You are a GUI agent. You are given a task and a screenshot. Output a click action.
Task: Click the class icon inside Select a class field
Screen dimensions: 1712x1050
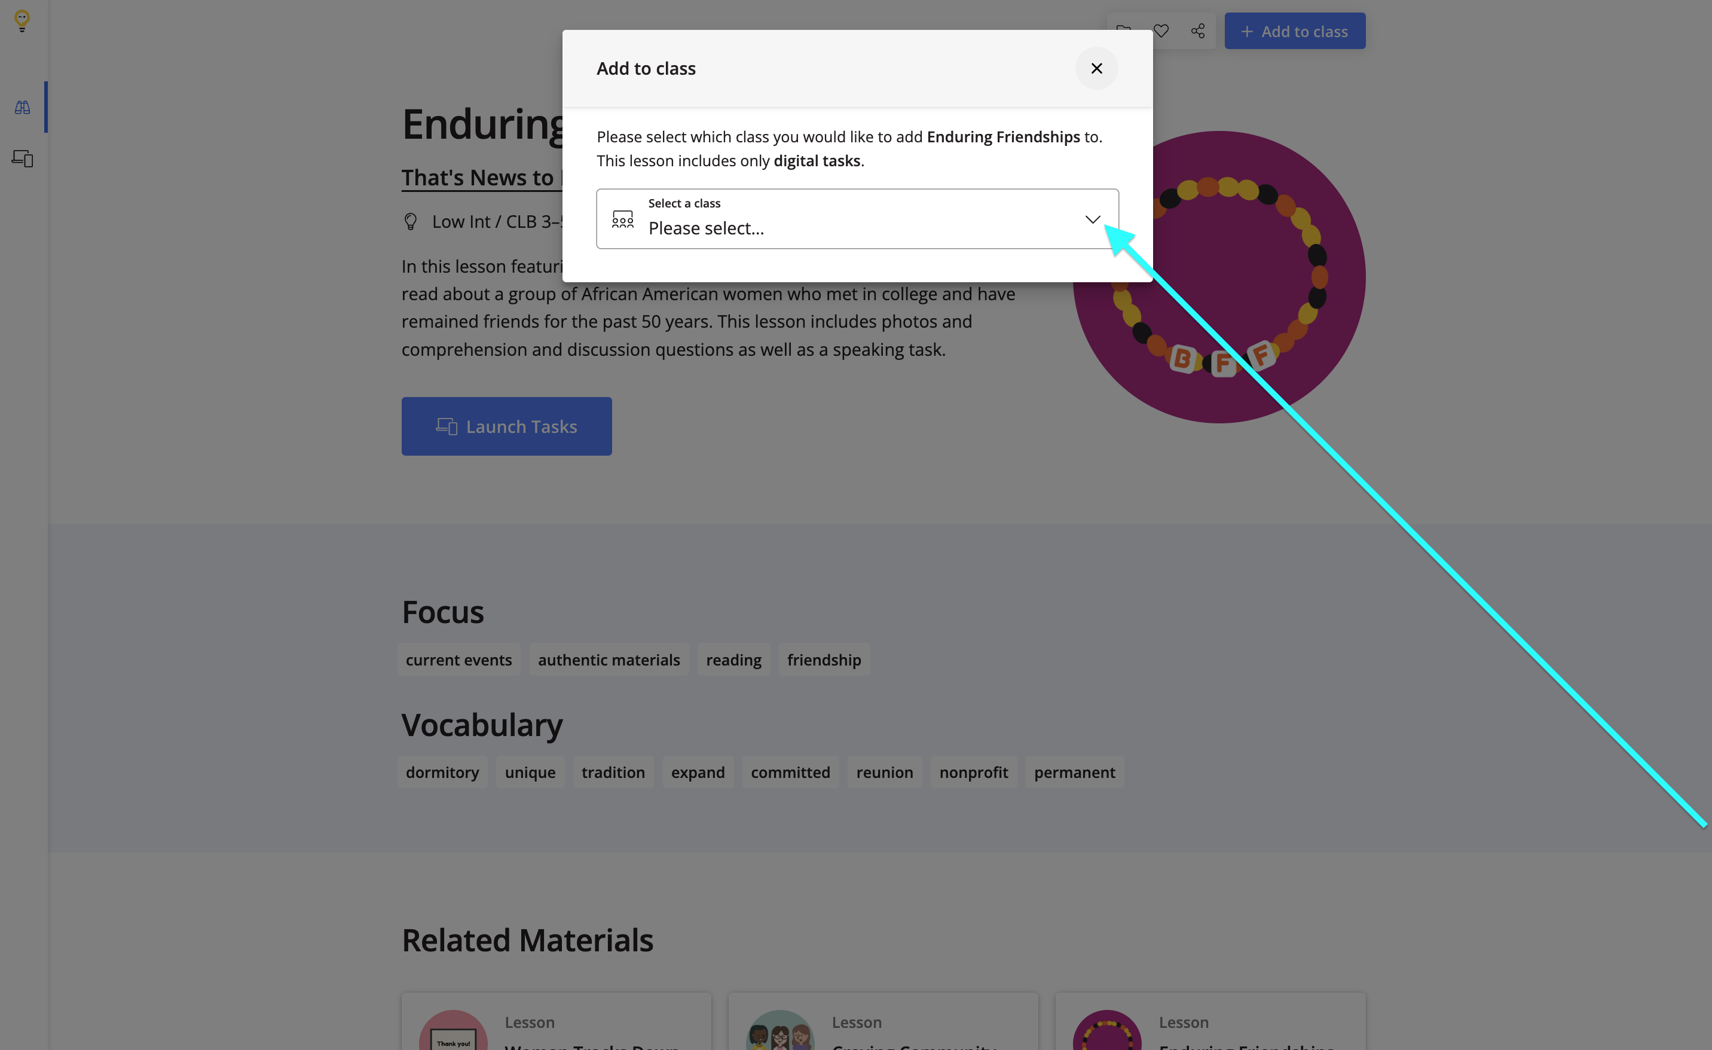click(x=622, y=219)
